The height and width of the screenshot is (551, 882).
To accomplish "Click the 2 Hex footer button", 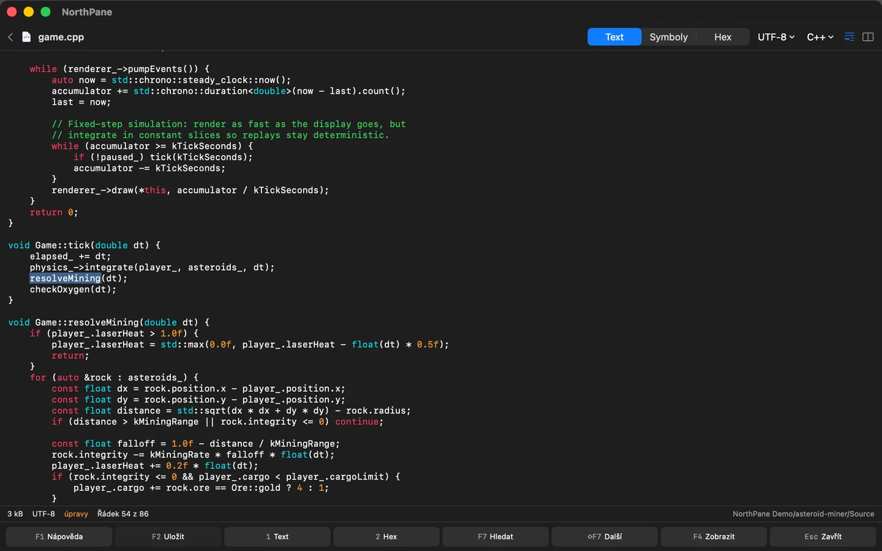I will (386, 536).
